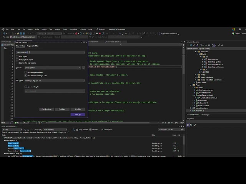Click the find text input field
Image resolution: width=246 pixels, height=184 pixels.
point(50,53)
